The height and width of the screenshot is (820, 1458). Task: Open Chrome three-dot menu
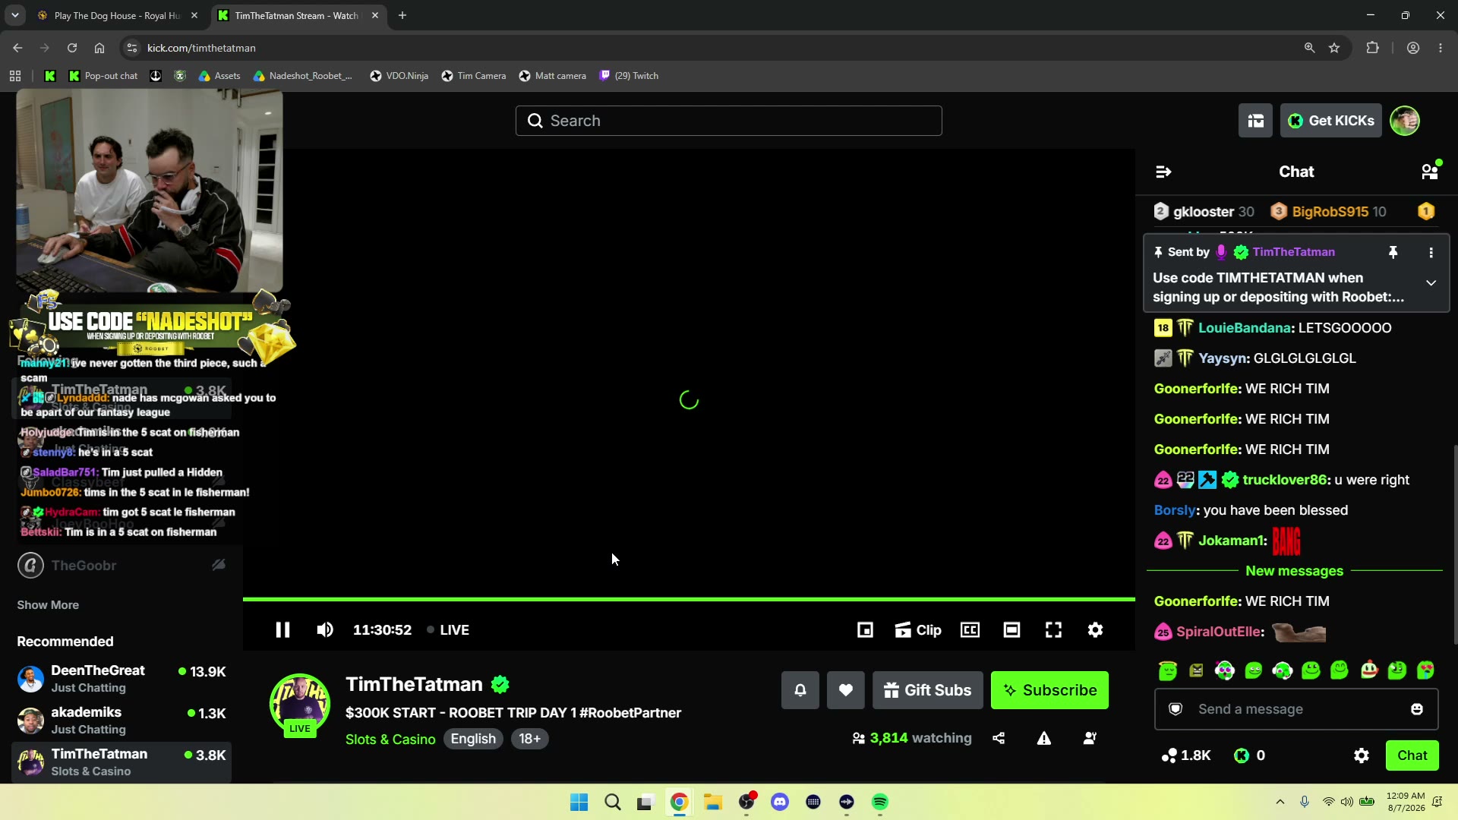pos(1441,48)
